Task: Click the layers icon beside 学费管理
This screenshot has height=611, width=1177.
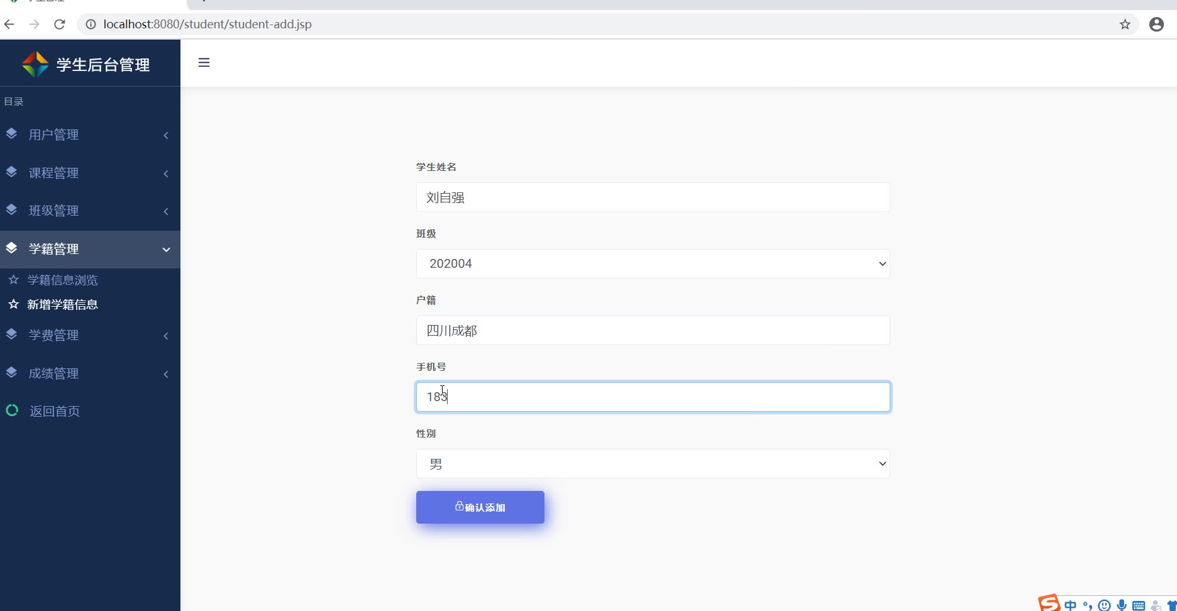Action: click(x=11, y=334)
